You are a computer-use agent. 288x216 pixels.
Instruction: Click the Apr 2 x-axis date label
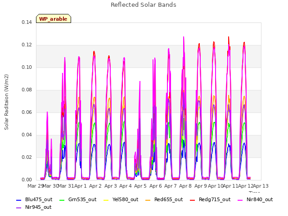click(x=95, y=186)
